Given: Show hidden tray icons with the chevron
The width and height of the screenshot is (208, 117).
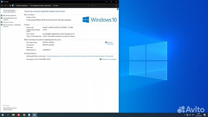Looking at the screenshot, I should click(x=185, y=115).
